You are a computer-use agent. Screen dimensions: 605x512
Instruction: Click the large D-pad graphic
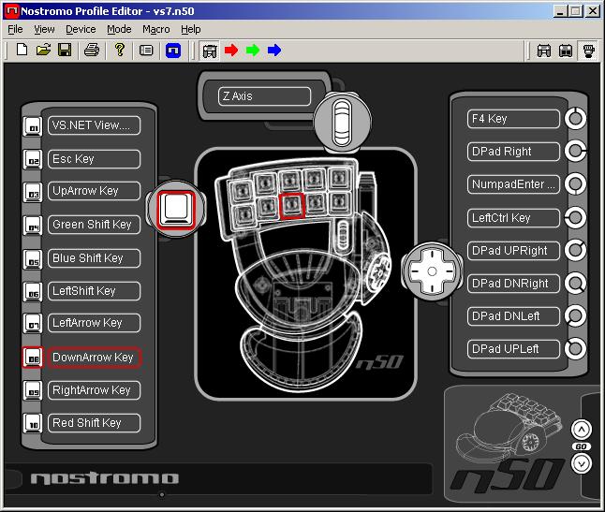point(432,271)
